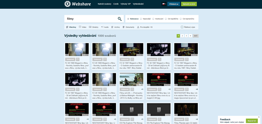Open the Filmy Planeta-opic-CZ-dabin title
Screen dimensions: 262x124
186,123
